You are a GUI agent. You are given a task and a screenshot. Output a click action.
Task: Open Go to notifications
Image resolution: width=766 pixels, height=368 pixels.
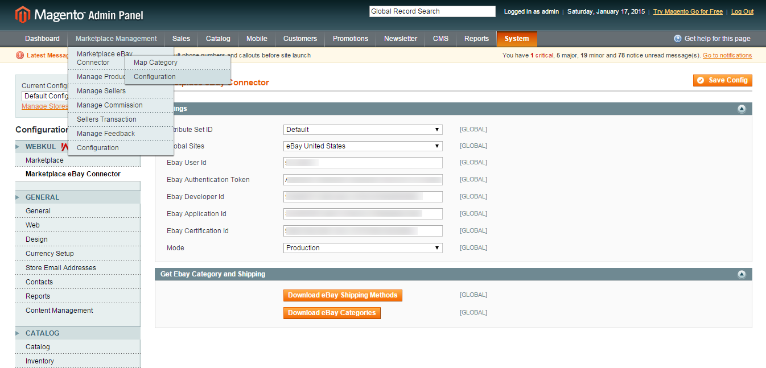[x=727, y=55]
